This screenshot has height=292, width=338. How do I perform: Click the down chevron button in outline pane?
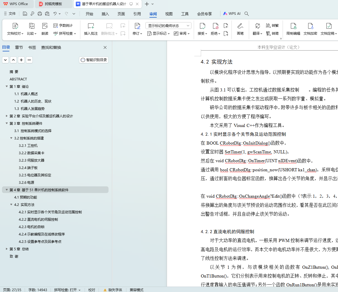[x=5, y=60]
